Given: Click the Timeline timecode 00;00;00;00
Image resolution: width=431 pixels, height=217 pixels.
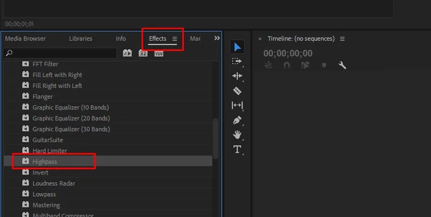Looking at the screenshot, I should point(288,53).
